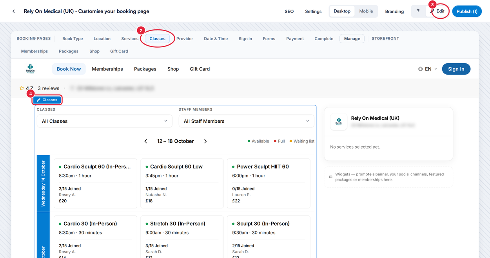
Task: Toggle Edit mode
Action: click(x=438, y=11)
